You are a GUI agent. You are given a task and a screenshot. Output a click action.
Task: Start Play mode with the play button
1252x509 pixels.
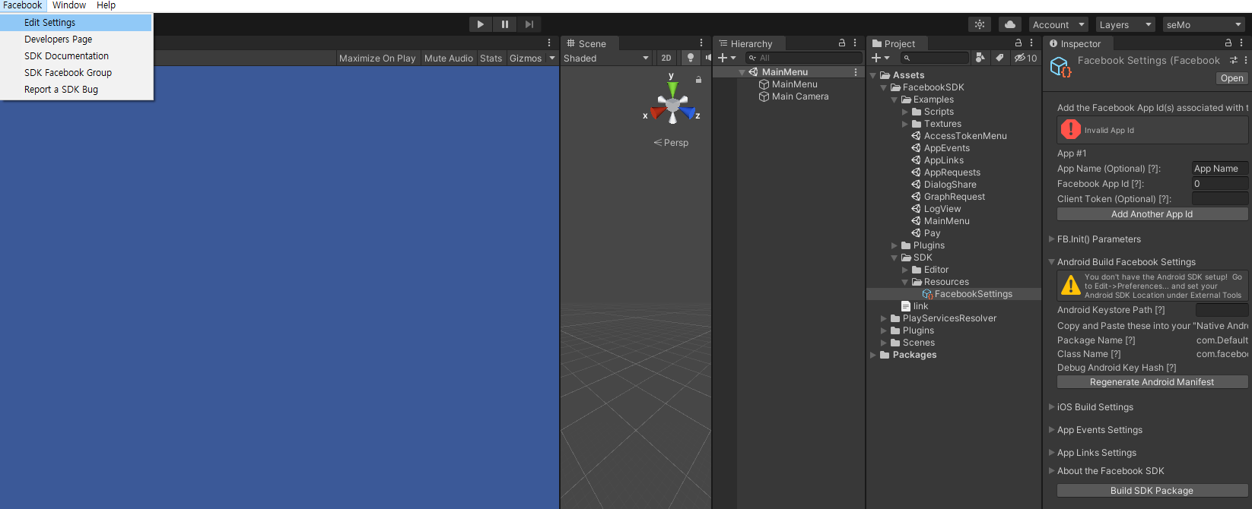coord(480,24)
